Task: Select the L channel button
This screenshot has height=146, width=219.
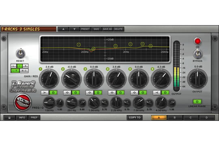Action: (x=13, y=66)
